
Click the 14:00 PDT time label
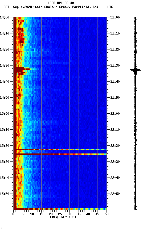pos(5,17)
